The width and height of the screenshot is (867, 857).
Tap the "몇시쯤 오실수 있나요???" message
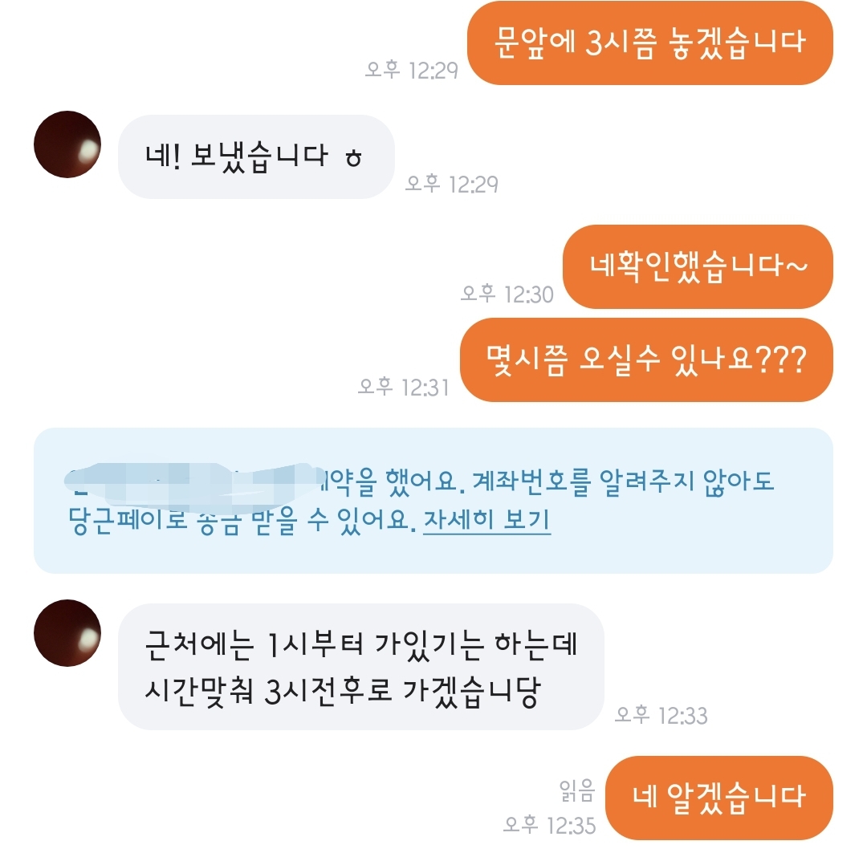point(646,359)
